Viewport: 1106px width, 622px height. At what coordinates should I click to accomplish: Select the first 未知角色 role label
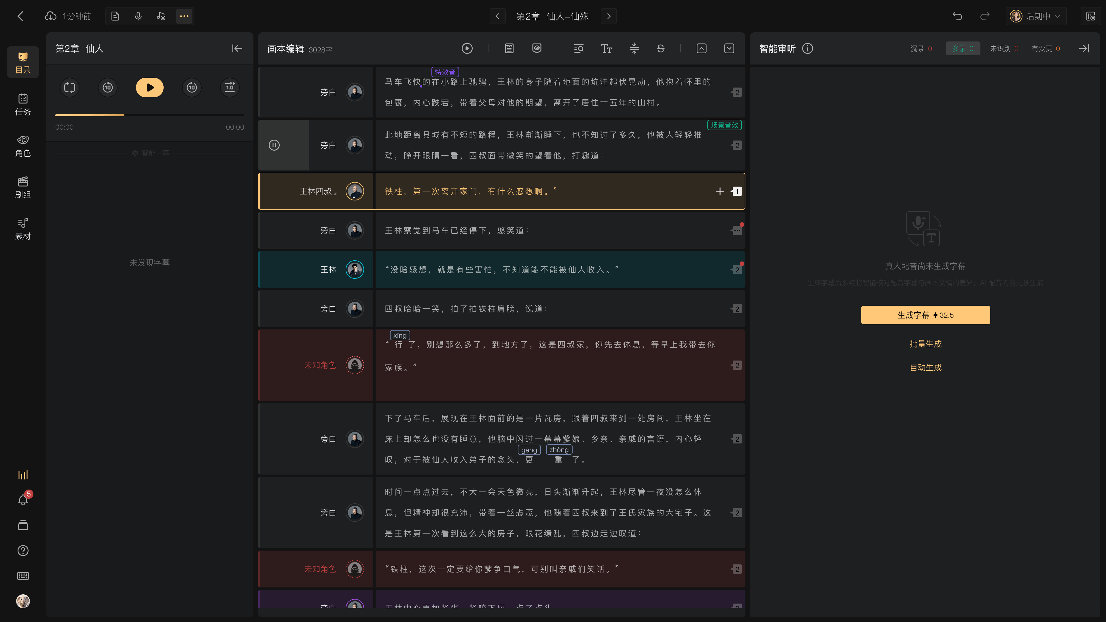coord(320,365)
